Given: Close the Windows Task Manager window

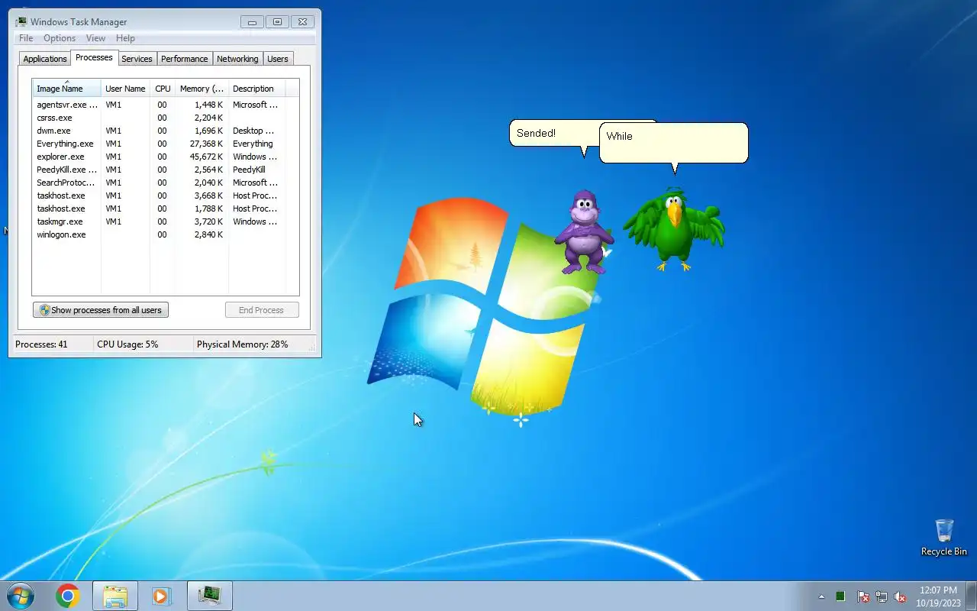Looking at the screenshot, I should (x=302, y=22).
